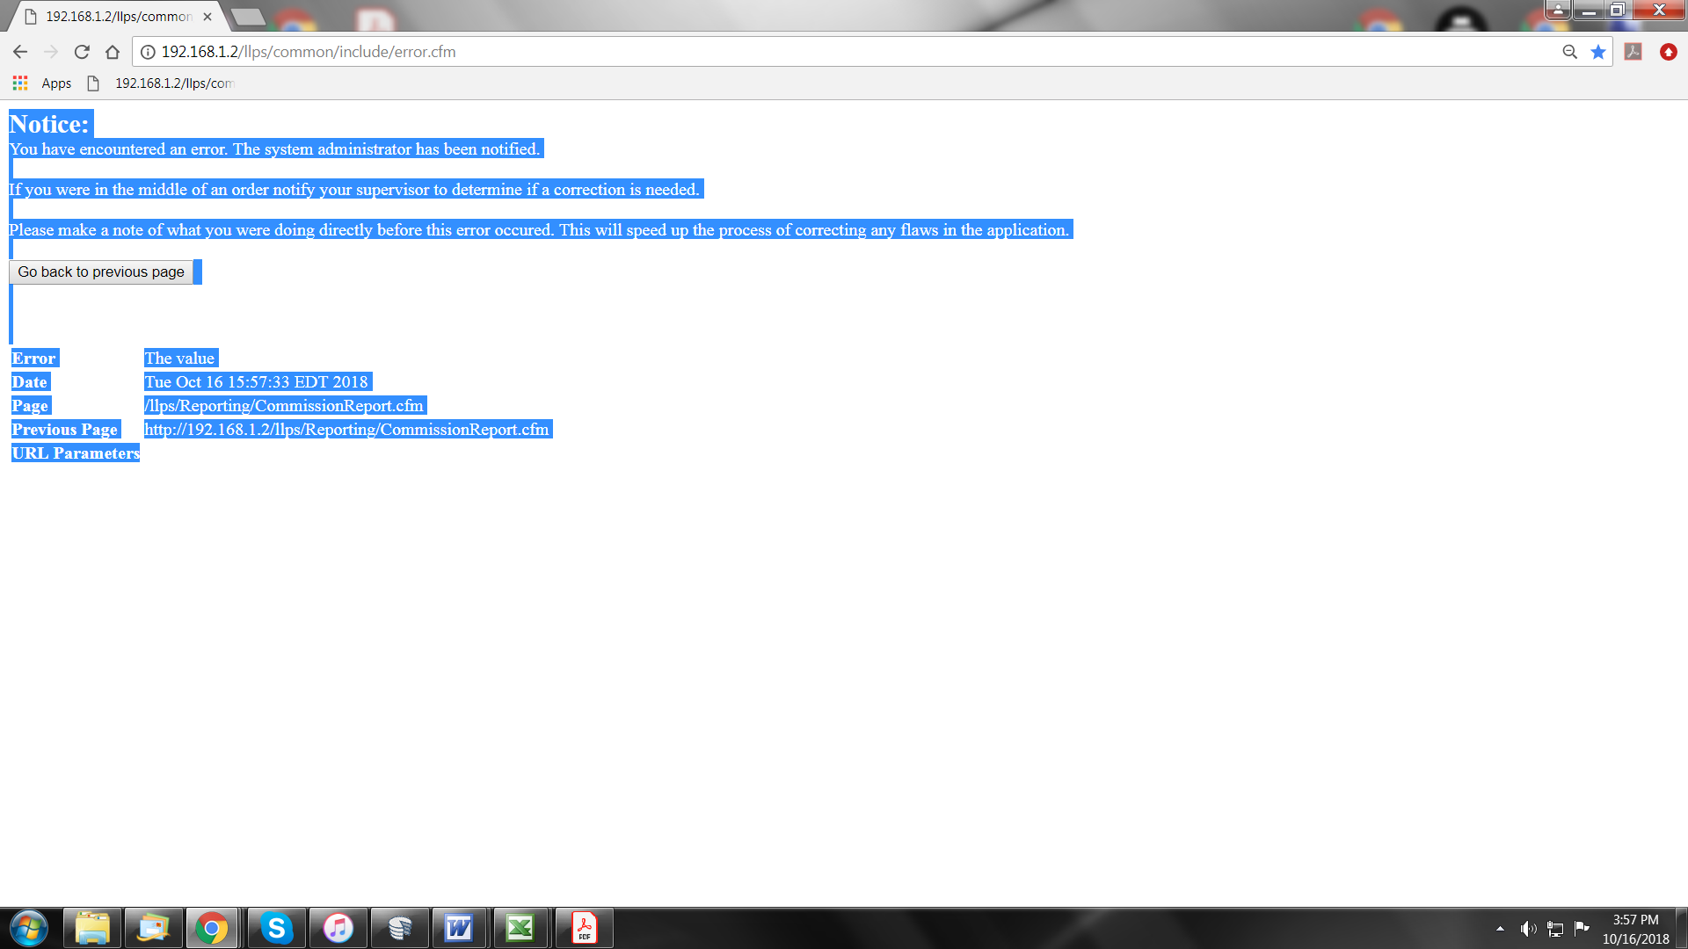Click the bookmark star icon
Viewport: 1688px width, 949px height.
(1598, 52)
